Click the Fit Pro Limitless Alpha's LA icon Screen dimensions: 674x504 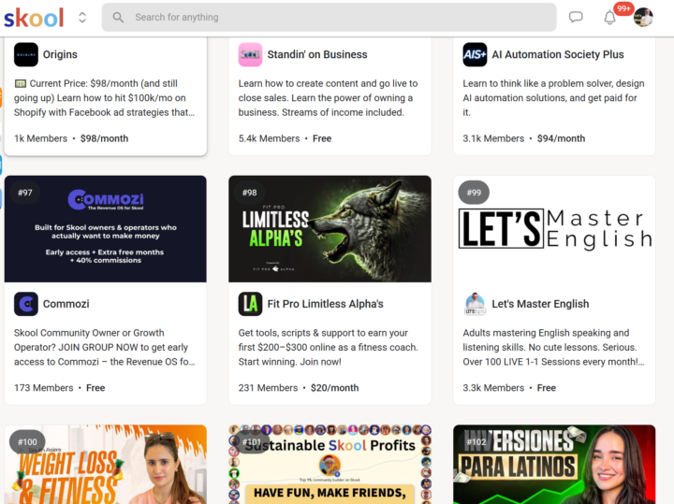(x=250, y=304)
